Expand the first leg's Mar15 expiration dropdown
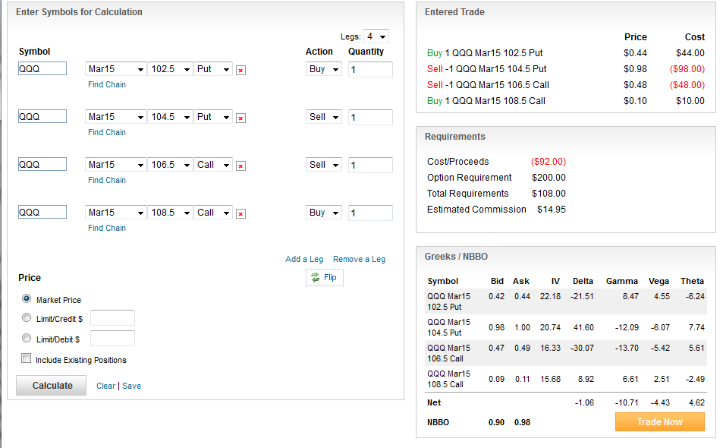723x448 pixels. tap(115, 69)
